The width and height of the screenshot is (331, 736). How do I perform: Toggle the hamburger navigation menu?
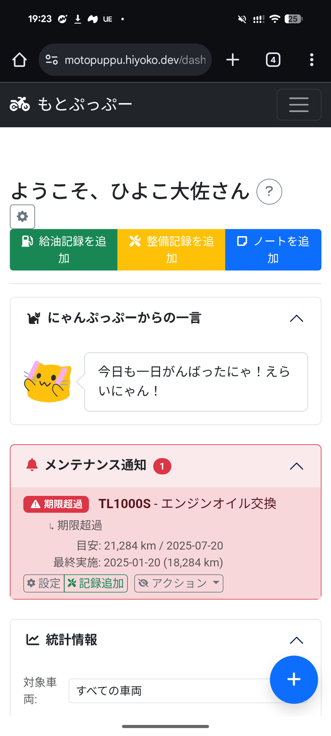(299, 105)
